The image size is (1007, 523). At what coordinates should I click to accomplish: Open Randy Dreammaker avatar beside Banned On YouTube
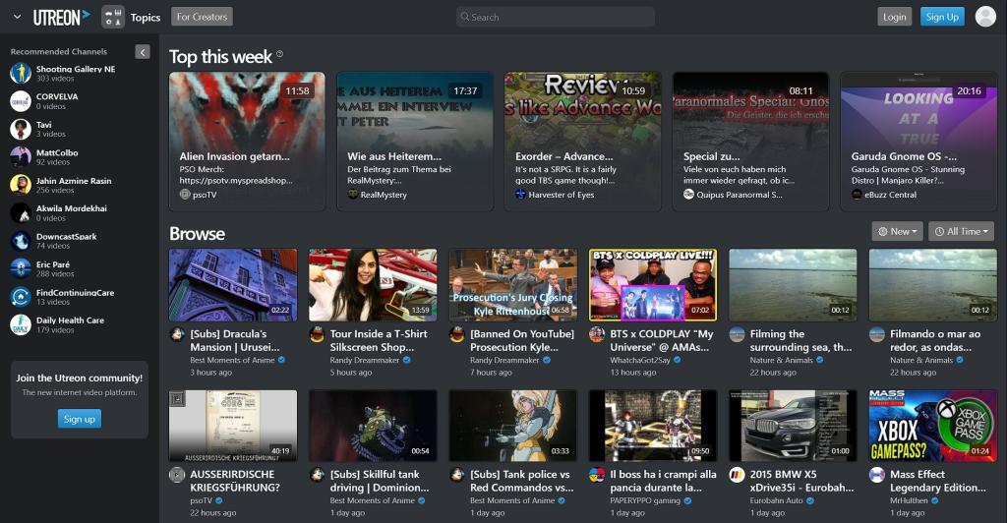point(456,334)
